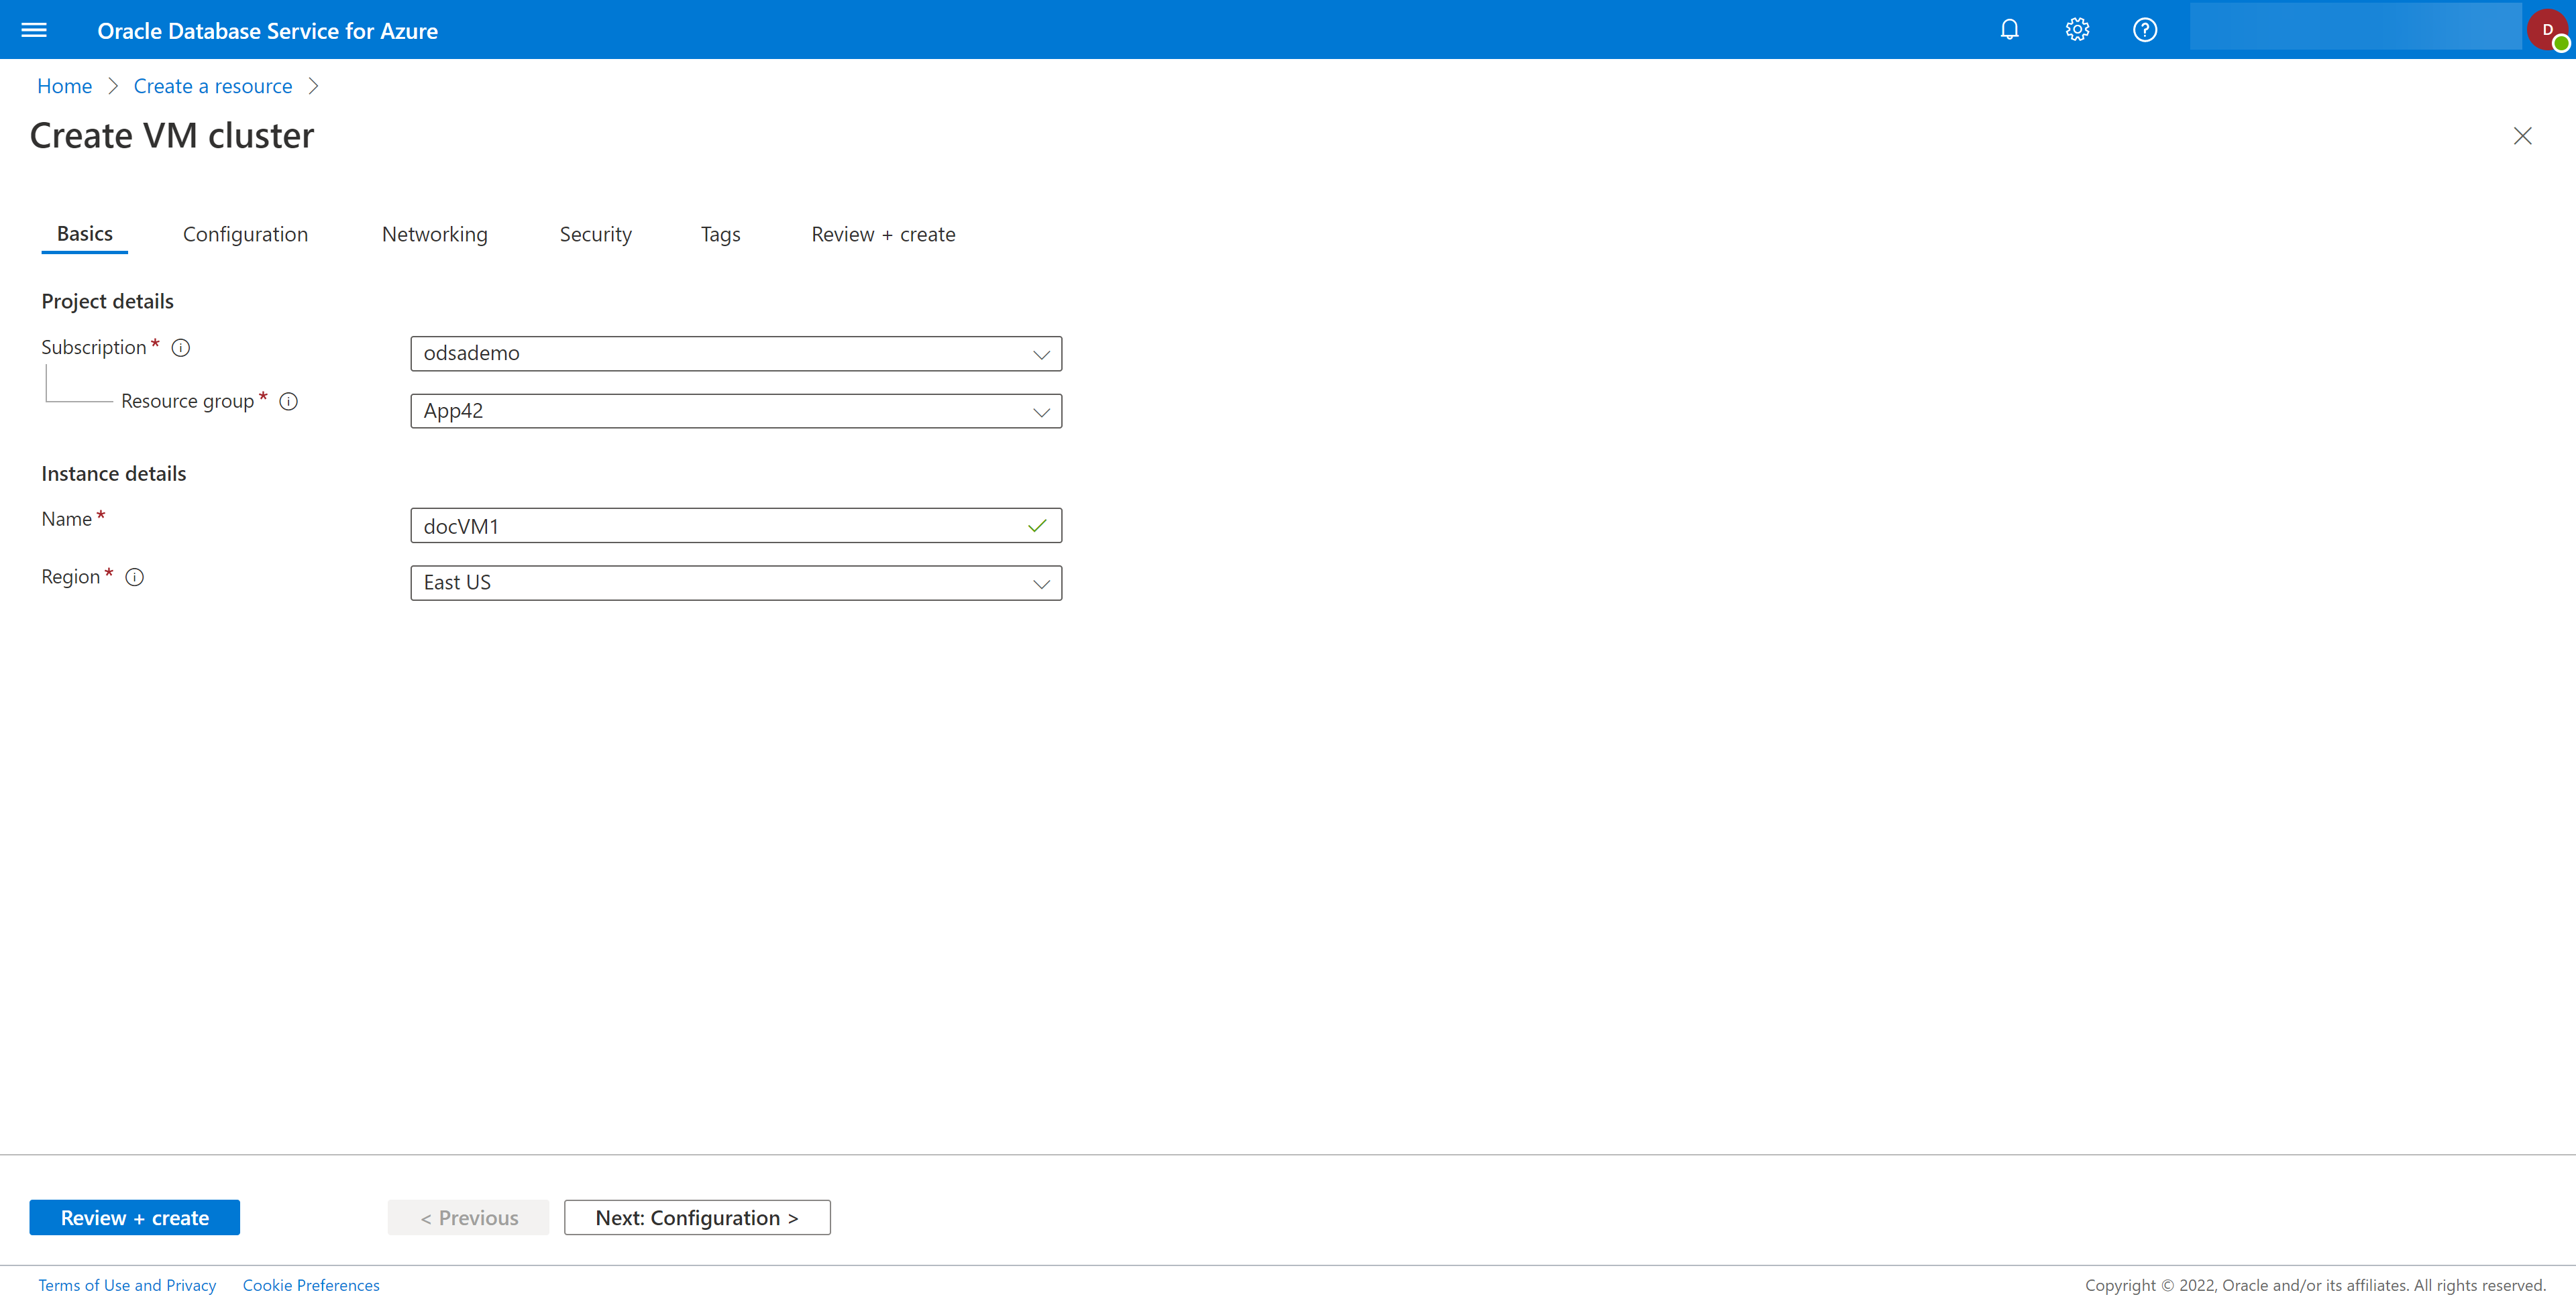Click the Review + create button

tap(133, 1217)
